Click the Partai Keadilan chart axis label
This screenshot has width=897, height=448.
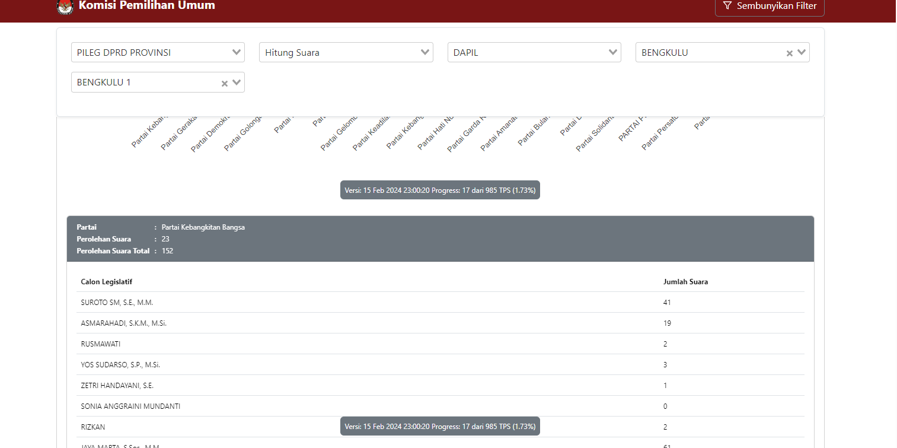click(370, 133)
